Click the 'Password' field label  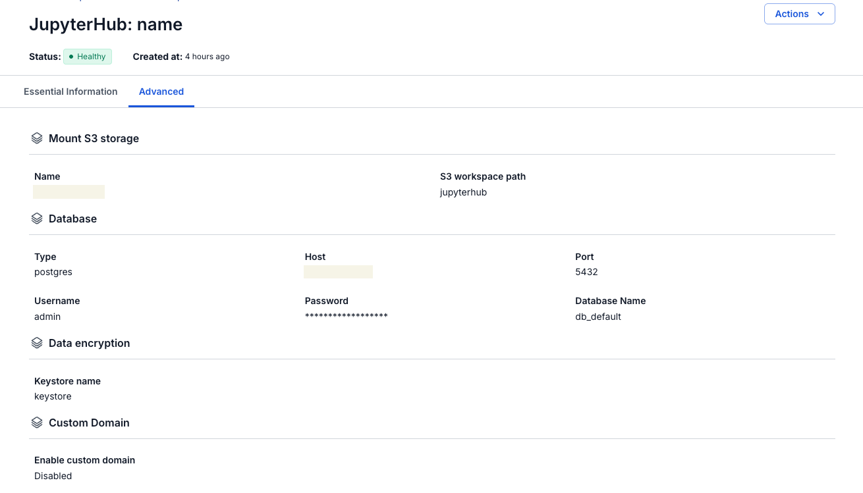click(327, 301)
